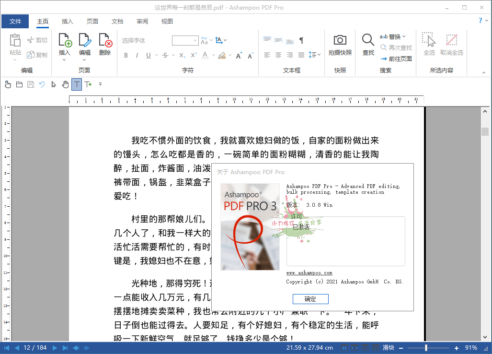Open the File (文件) menu
The image size is (492, 354).
pyautogui.click(x=15, y=22)
